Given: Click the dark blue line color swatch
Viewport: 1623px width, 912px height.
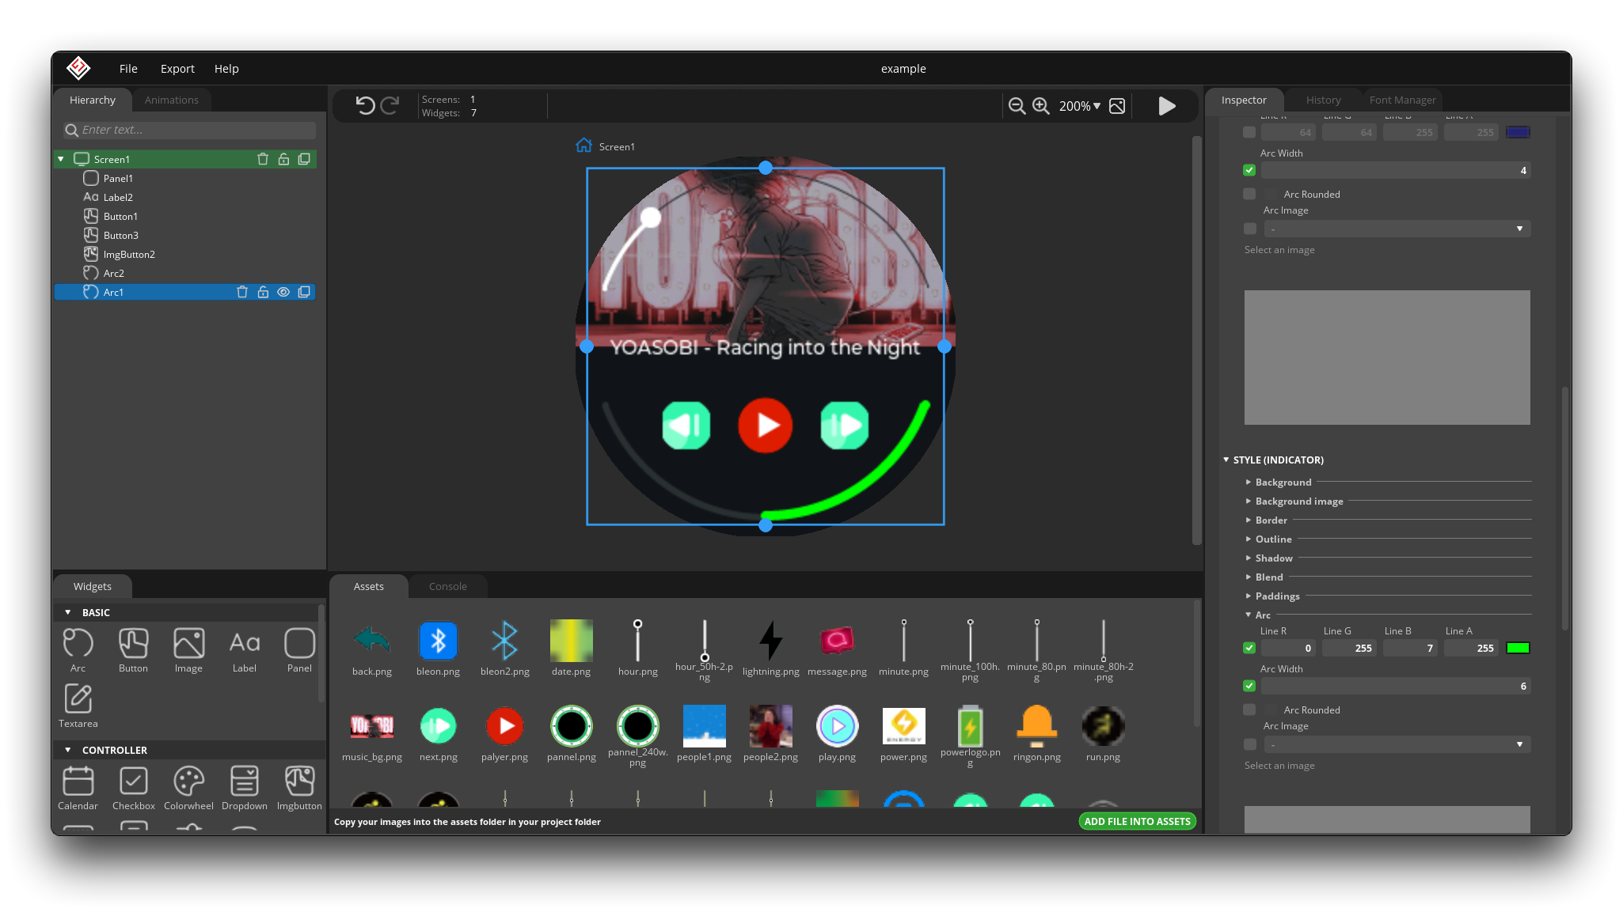Looking at the screenshot, I should (x=1518, y=132).
